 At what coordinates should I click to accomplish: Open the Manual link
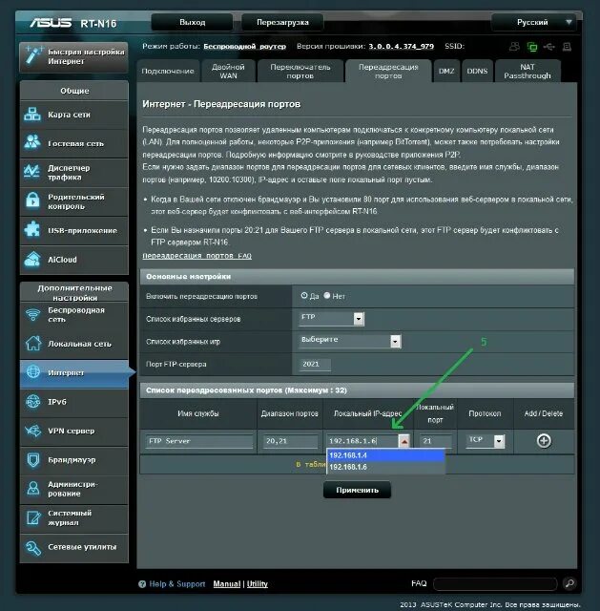[x=227, y=583]
